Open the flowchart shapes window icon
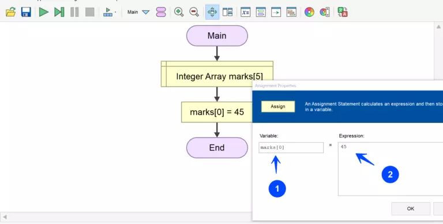Screen dimensions: 443x224 tap(261, 12)
